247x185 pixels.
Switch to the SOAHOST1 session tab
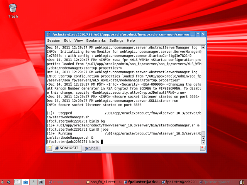(x=67, y=148)
